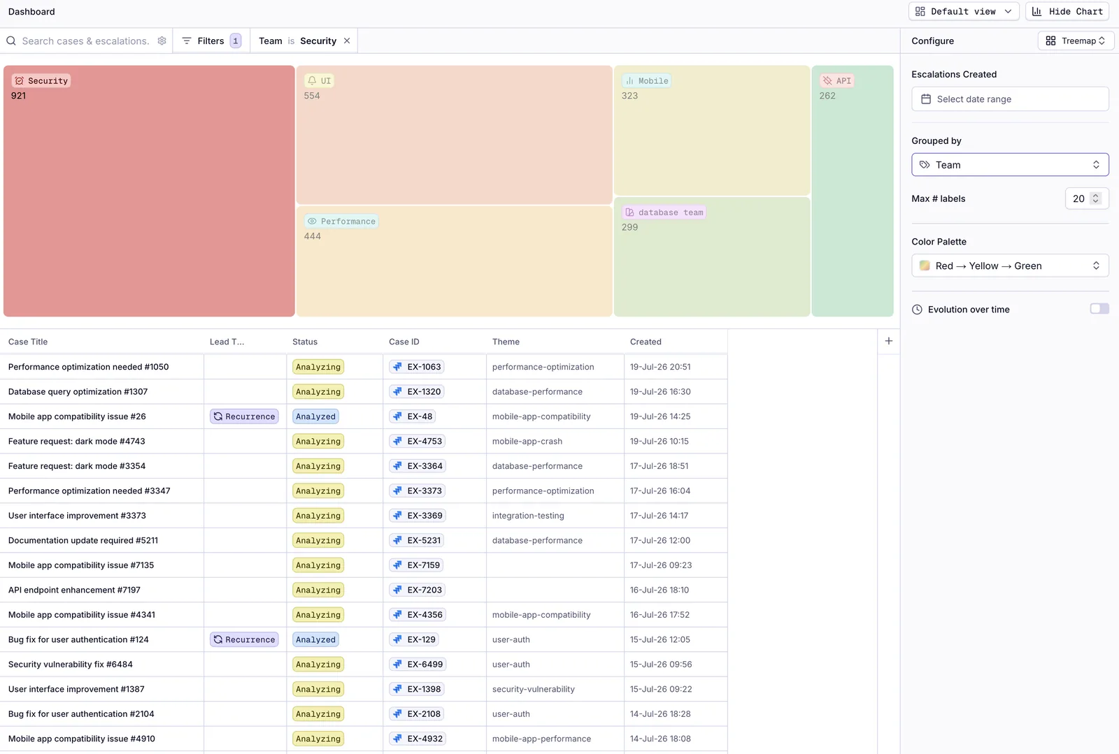This screenshot has height=754, width=1119.
Task: Click the Created column header
Action: 646,342
